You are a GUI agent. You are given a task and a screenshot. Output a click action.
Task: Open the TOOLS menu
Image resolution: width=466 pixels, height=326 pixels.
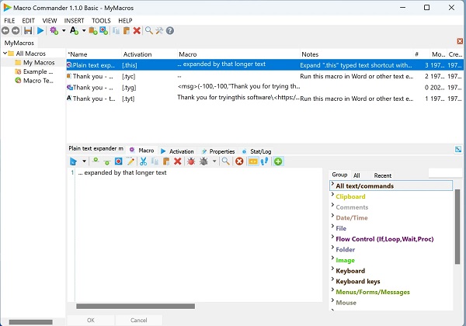click(x=101, y=19)
